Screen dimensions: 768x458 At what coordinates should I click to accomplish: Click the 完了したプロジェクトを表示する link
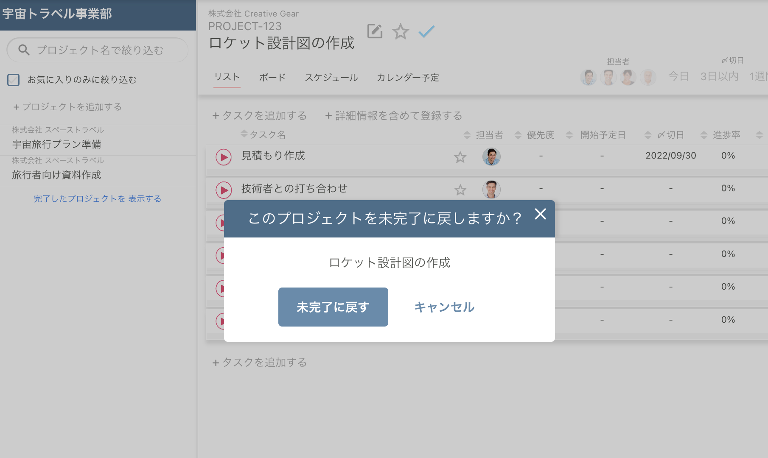pyautogui.click(x=97, y=198)
